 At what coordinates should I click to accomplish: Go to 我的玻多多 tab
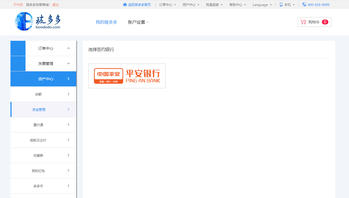tap(106, 22)
